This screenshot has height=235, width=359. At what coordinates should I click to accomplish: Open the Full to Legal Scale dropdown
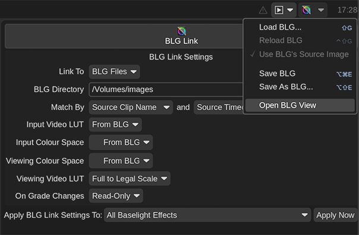[x=130, y=179]
